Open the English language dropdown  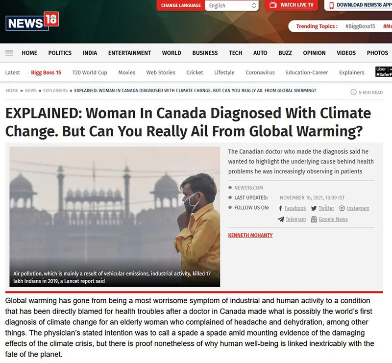[x=231, y=5]
